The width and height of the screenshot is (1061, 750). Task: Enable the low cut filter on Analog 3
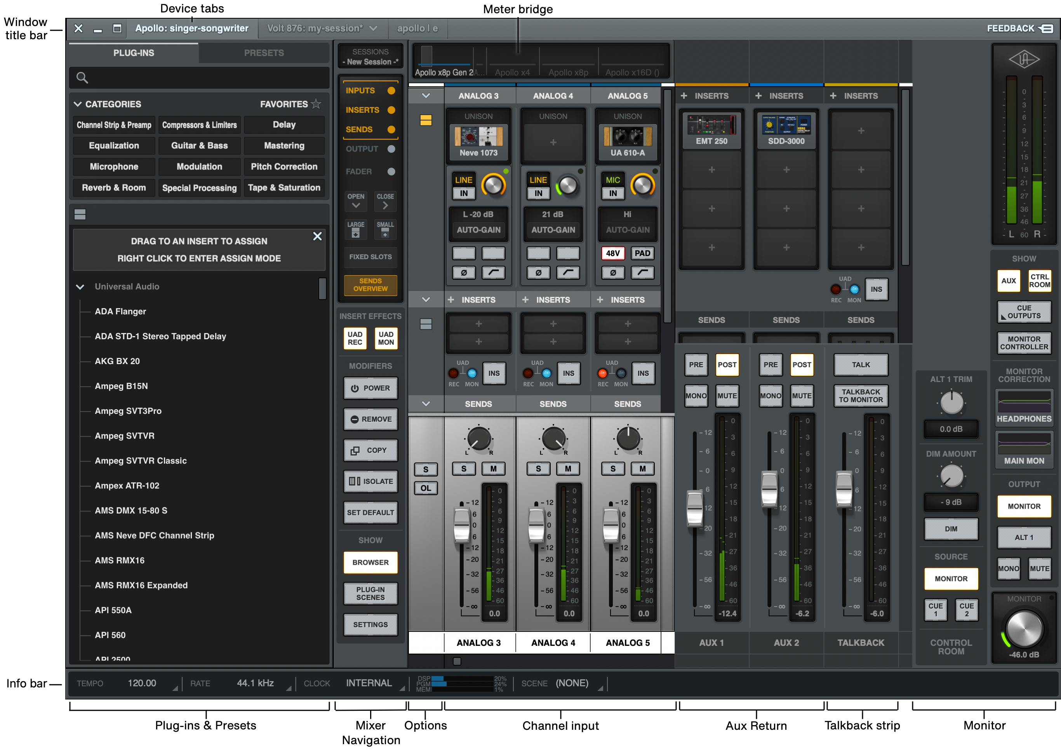pos(493,273)
